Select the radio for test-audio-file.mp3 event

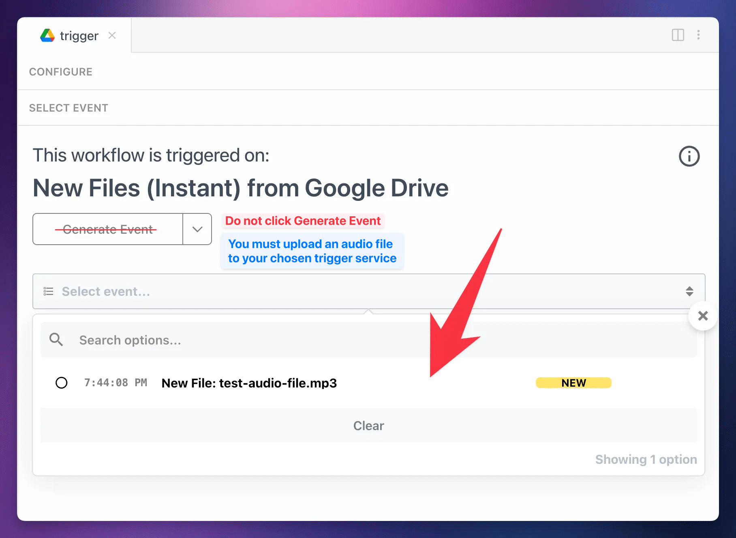click(x=62, y=383)
